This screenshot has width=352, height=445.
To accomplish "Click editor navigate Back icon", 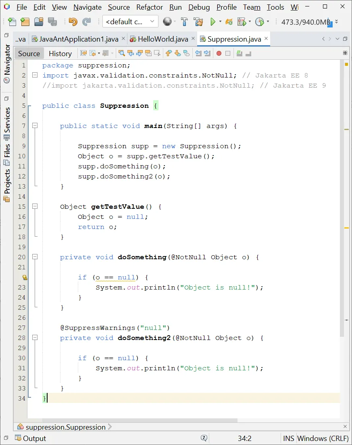I will tap(92, 53).
